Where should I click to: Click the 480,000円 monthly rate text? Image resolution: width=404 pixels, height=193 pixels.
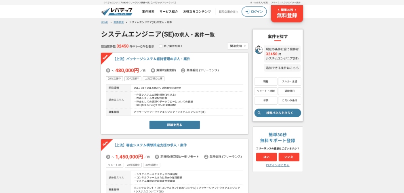[127, 71]
